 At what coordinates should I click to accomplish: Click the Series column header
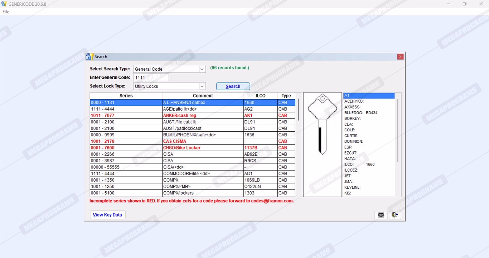(x=126, y=96)
